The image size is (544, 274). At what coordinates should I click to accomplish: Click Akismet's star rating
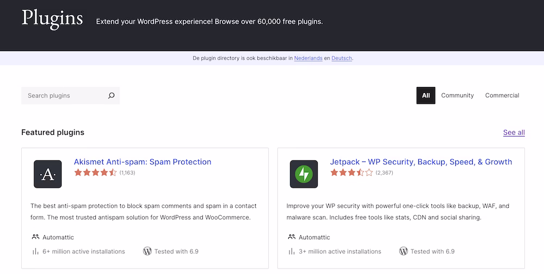click(95, 172)
